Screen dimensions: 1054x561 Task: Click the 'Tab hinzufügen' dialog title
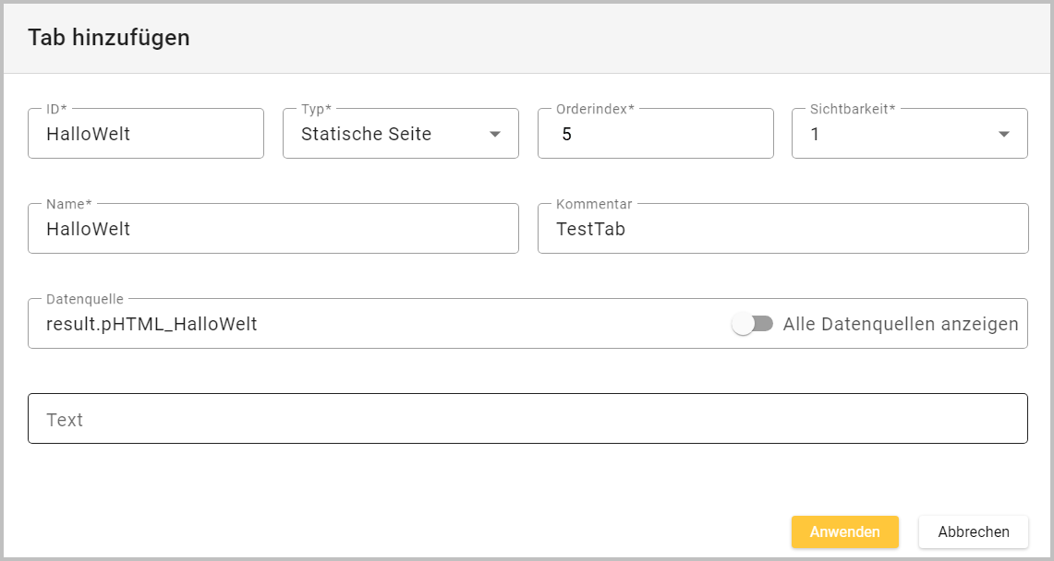tap(109, 38)
